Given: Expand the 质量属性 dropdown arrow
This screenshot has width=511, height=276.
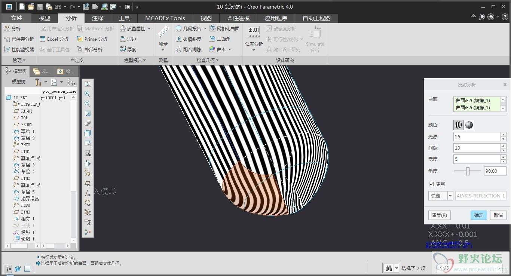Looking at the screenshot, I should (149, 28).
